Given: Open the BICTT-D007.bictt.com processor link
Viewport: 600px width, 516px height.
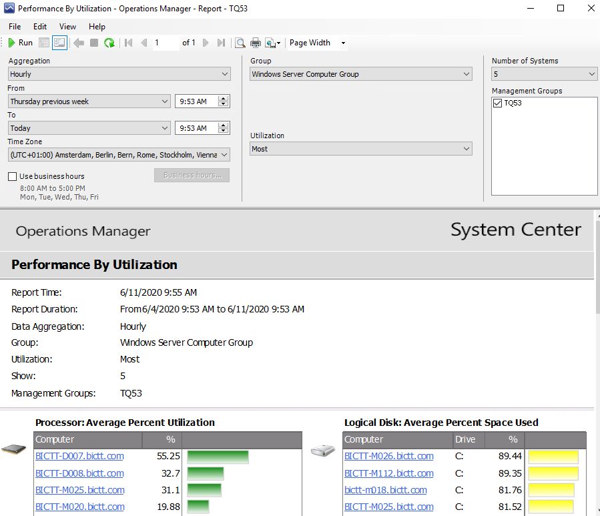Looking at the screenshot, I should (x=79, y=456).
